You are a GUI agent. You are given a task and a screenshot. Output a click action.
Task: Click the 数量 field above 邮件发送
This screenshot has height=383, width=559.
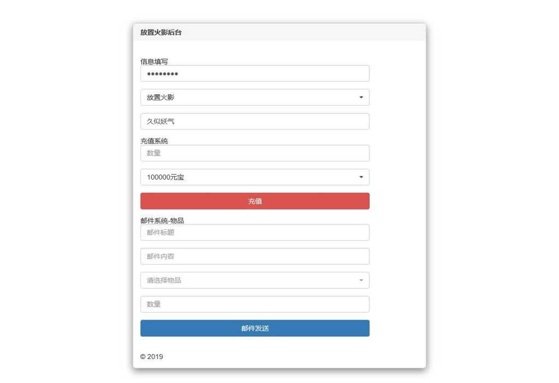(254, 304)
